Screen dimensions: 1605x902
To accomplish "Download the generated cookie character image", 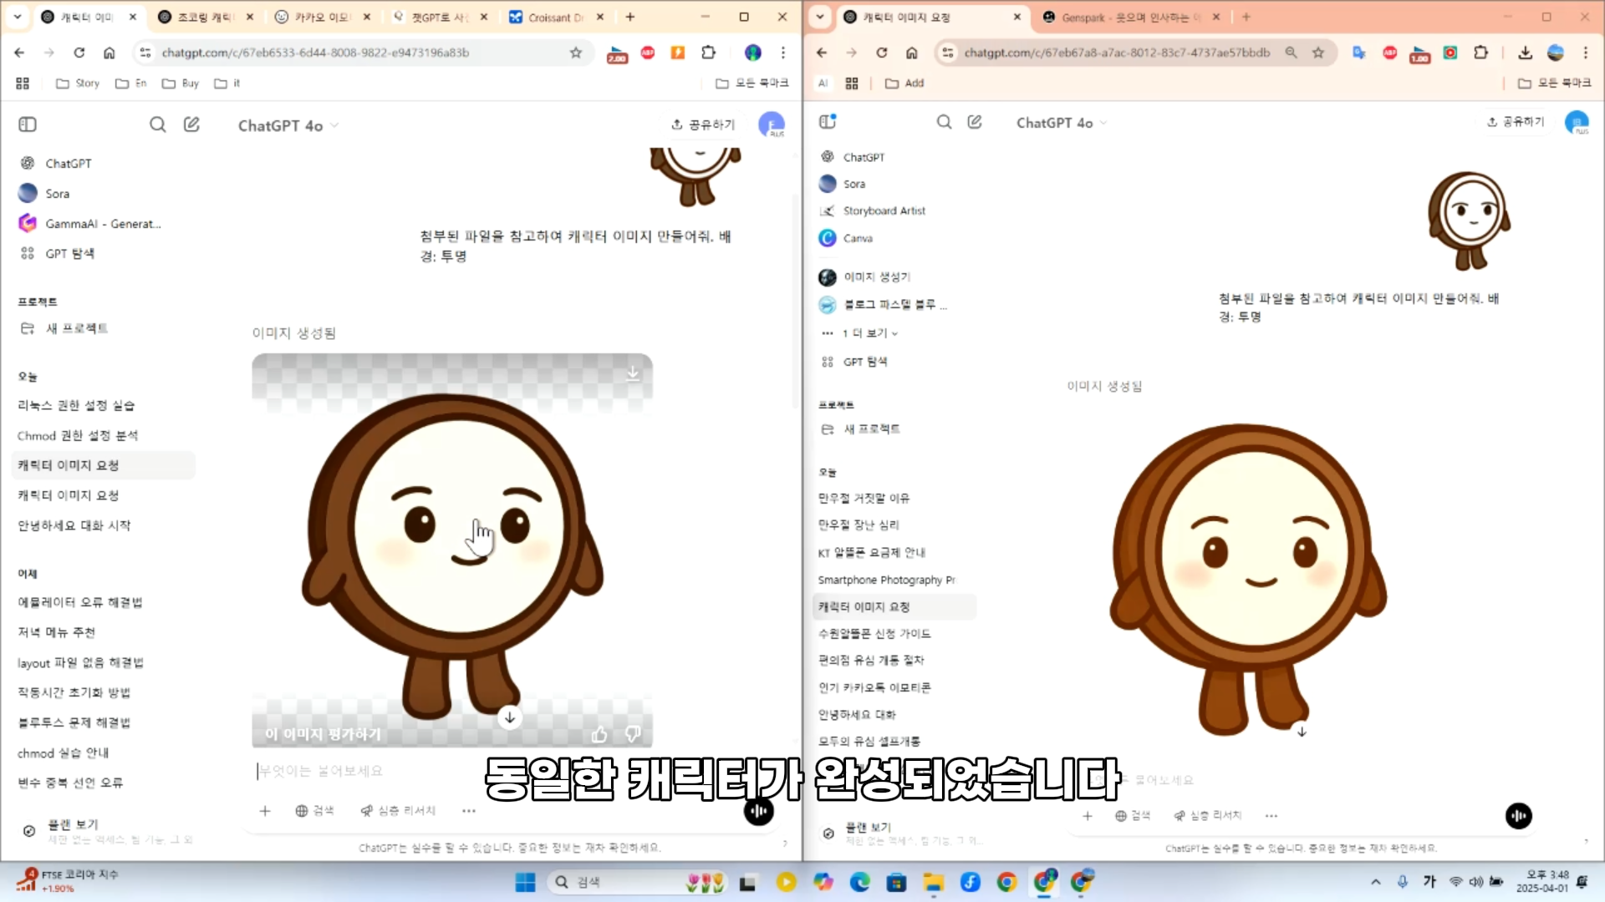I will pyautogui.click(x=633, y=373).
